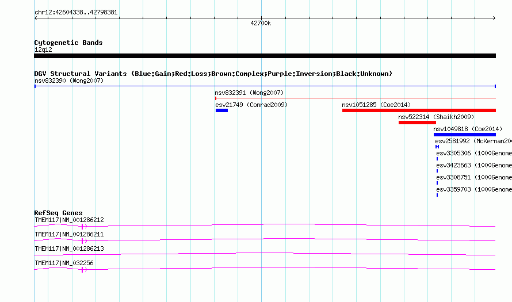Open the nsv522314 (Shaikh2009) variant label
The height and width of the screenshot is (302, 512).
[x=436, y=117]
